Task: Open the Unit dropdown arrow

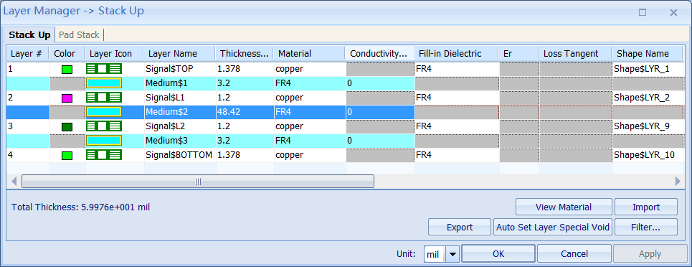Action: (452, 254)
